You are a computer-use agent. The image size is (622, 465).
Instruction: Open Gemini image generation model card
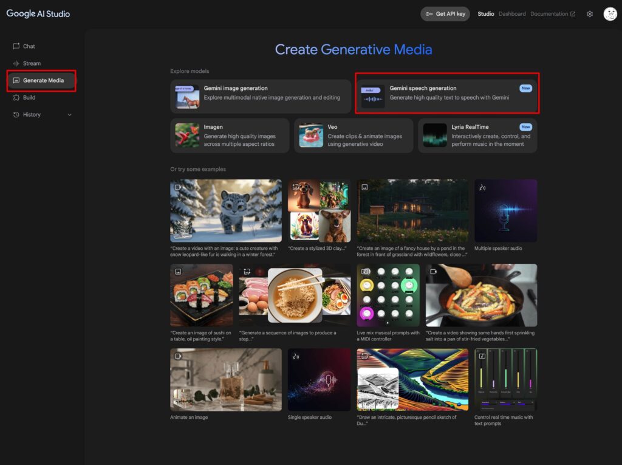click(261, 97)
